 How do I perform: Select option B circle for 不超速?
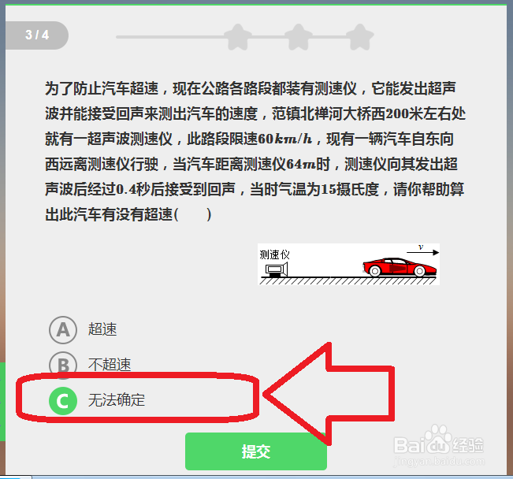(63, 364)
